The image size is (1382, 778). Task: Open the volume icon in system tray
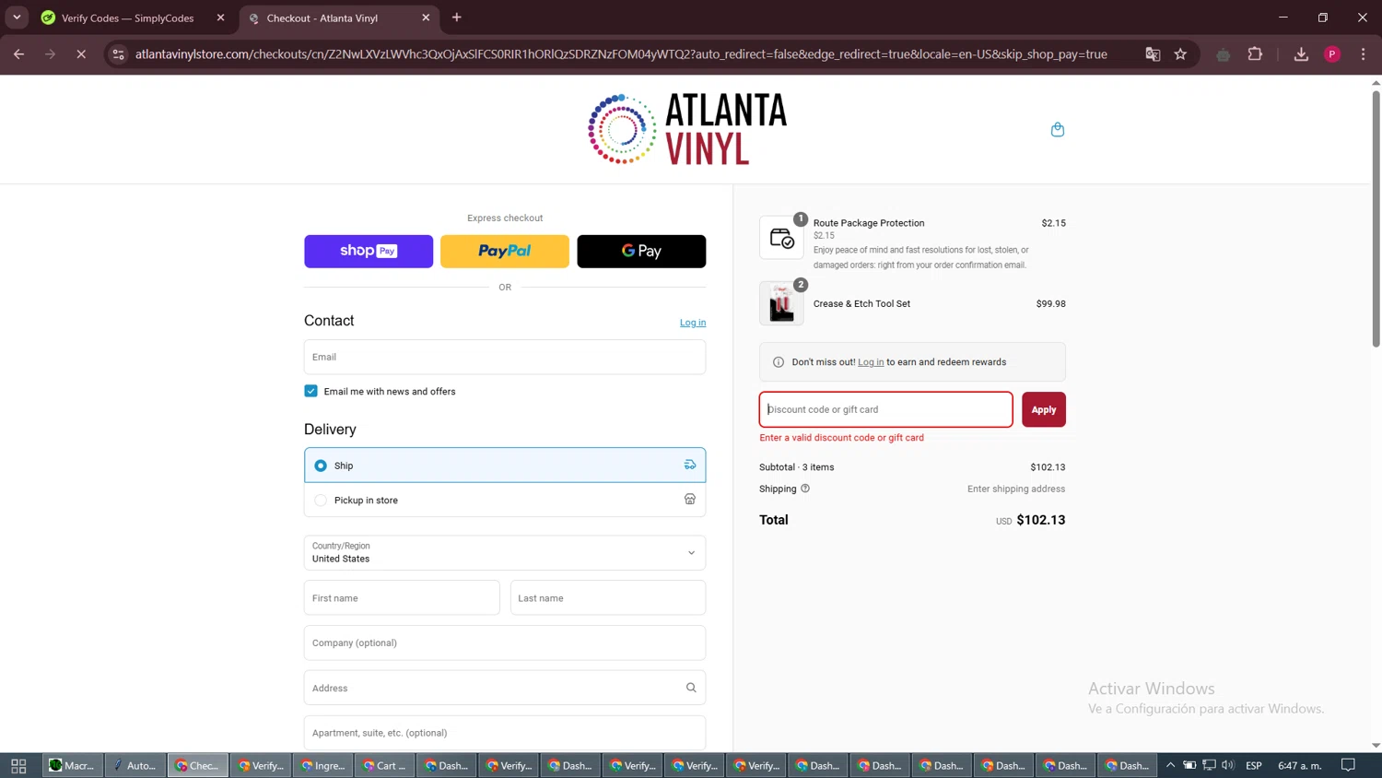click(1228, 765)
